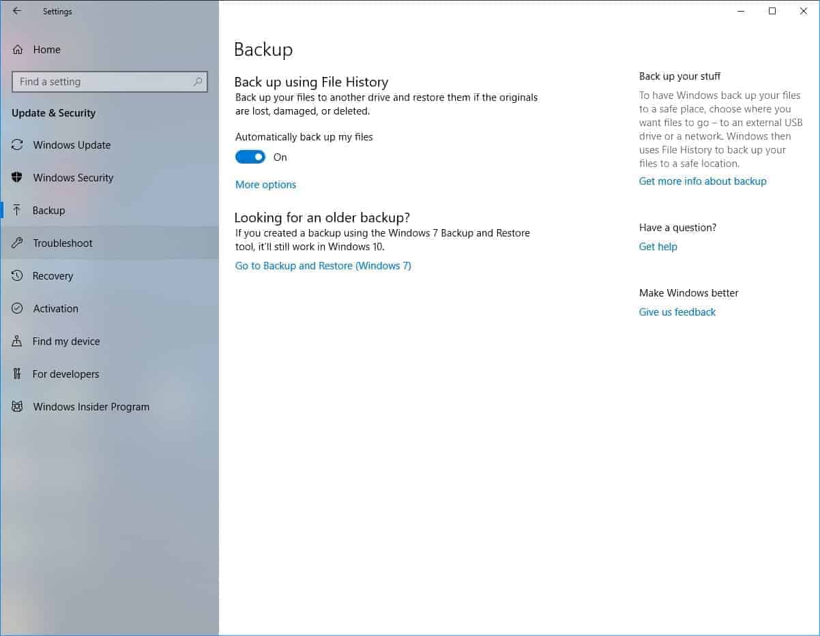Open Get more info about backup link
The height and width of the screenshot is (636, 820).
coord(702,181)
